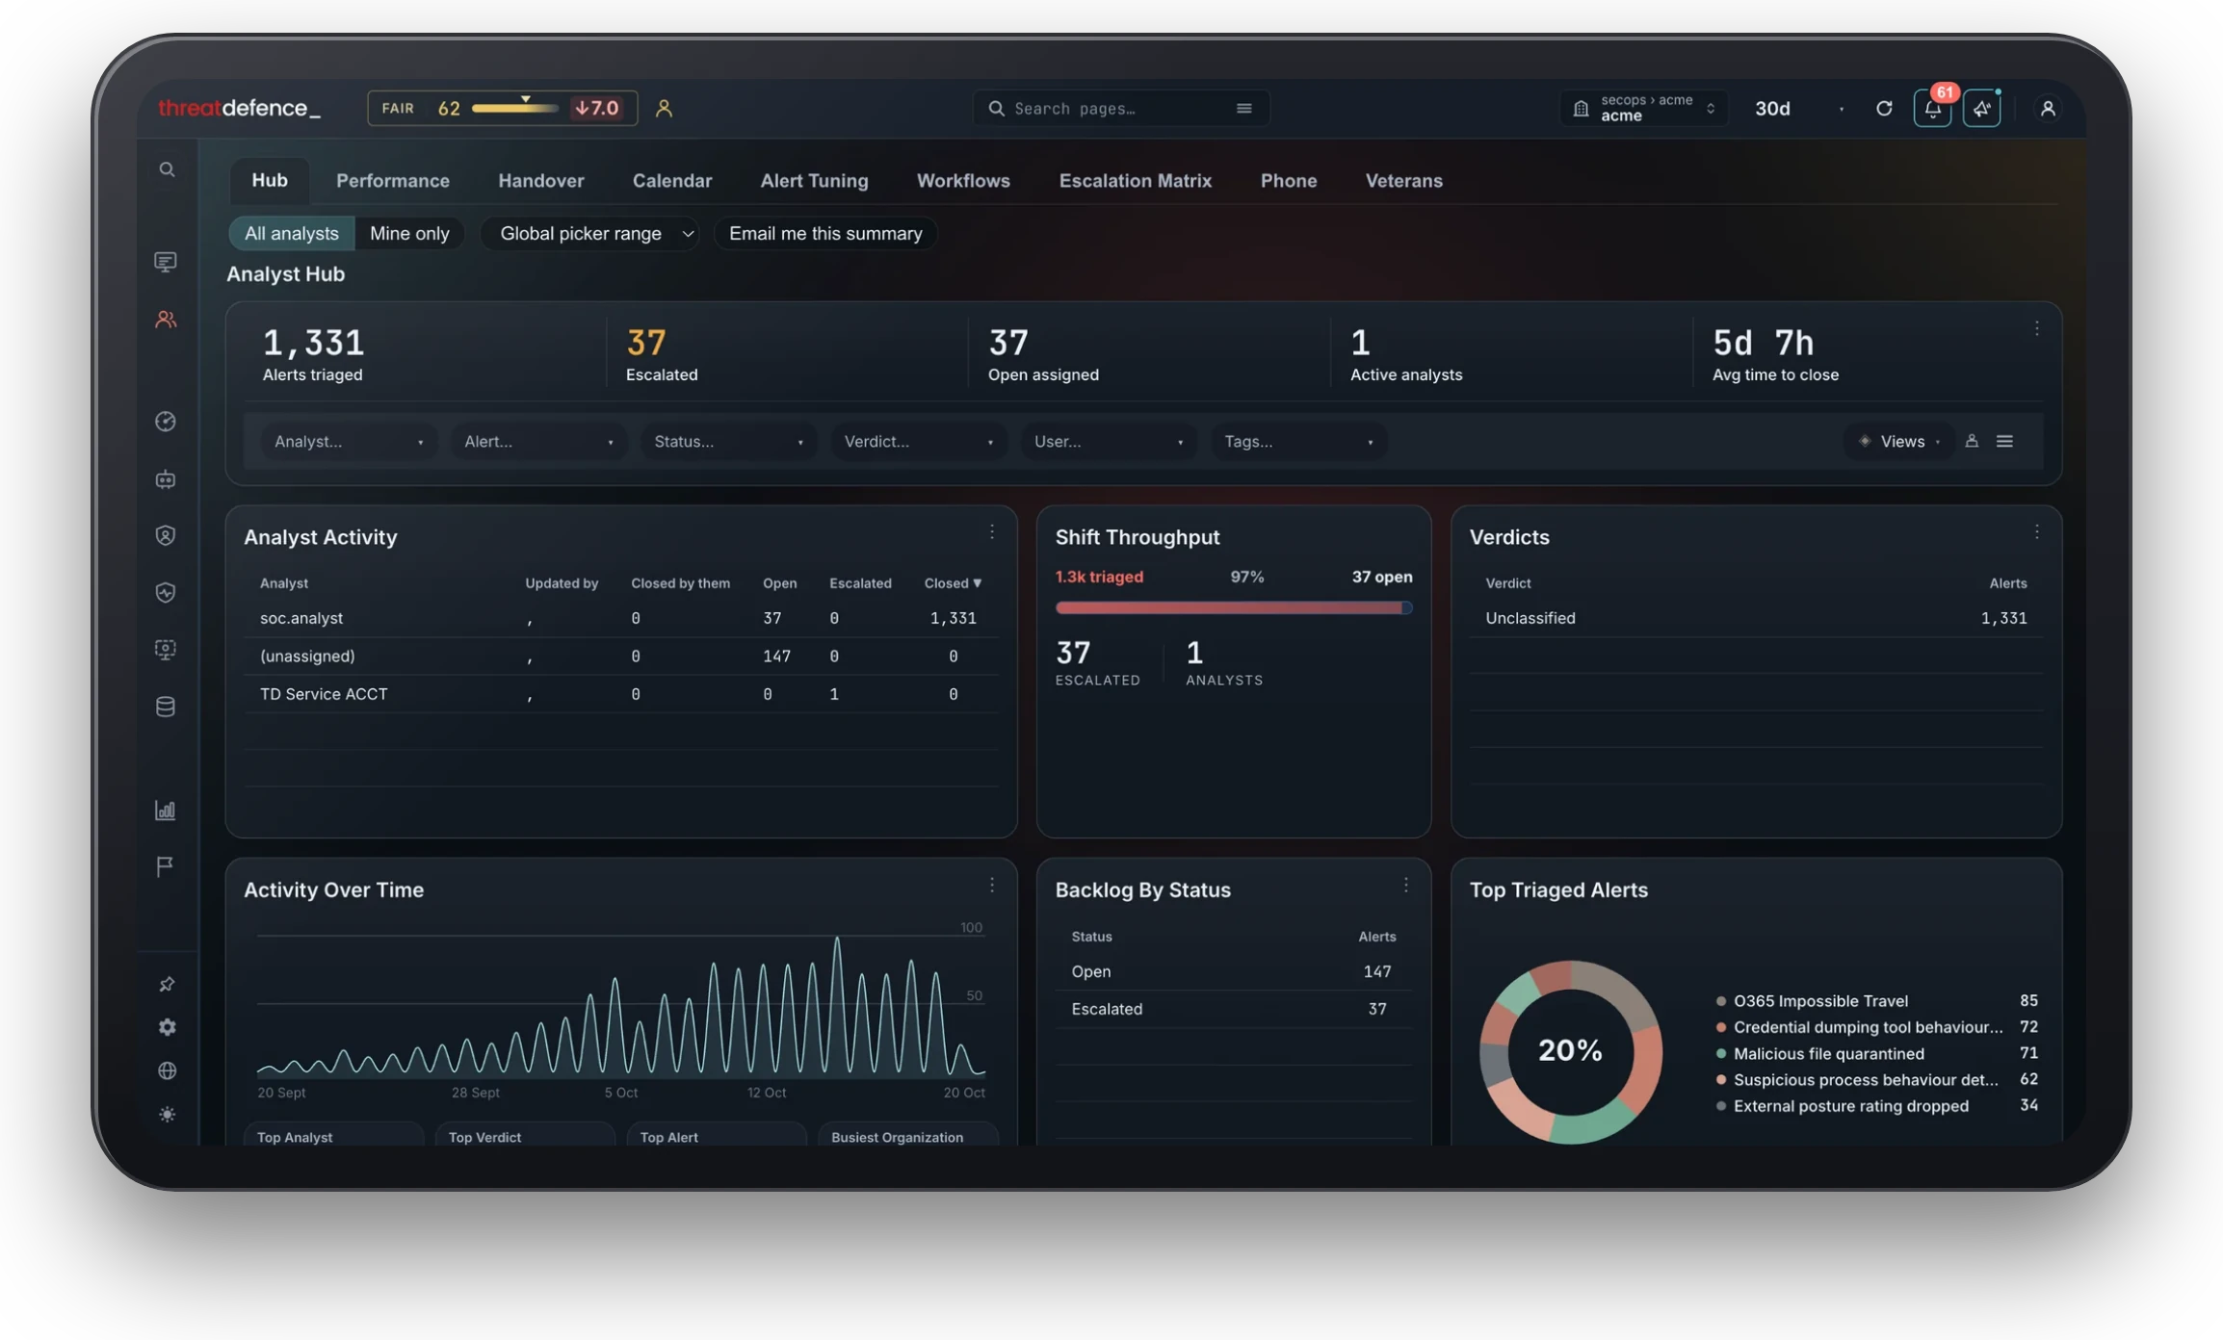Toggle the sidebar theme sun icon

[167, 1114]
